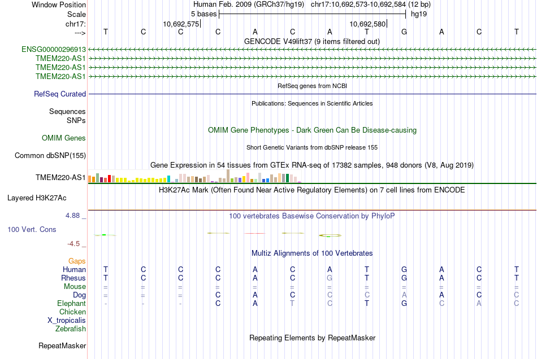
Task: Select the Dog alignment row label
Action: pyautogui.click(x=79, y=295)
